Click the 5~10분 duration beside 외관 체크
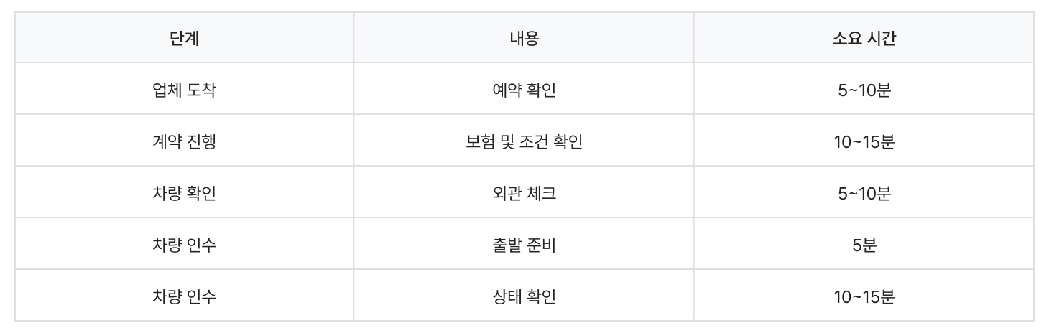 pos(863,192)
